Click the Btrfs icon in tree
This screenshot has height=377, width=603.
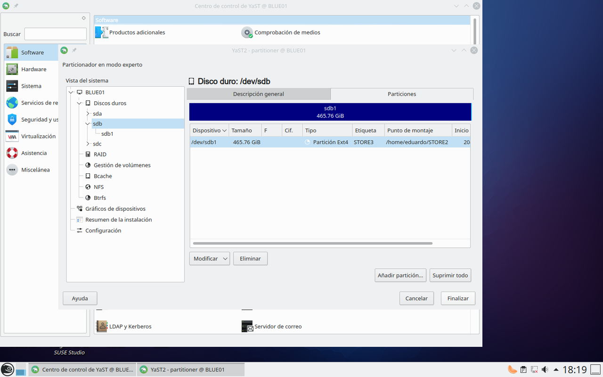(88, 198)
